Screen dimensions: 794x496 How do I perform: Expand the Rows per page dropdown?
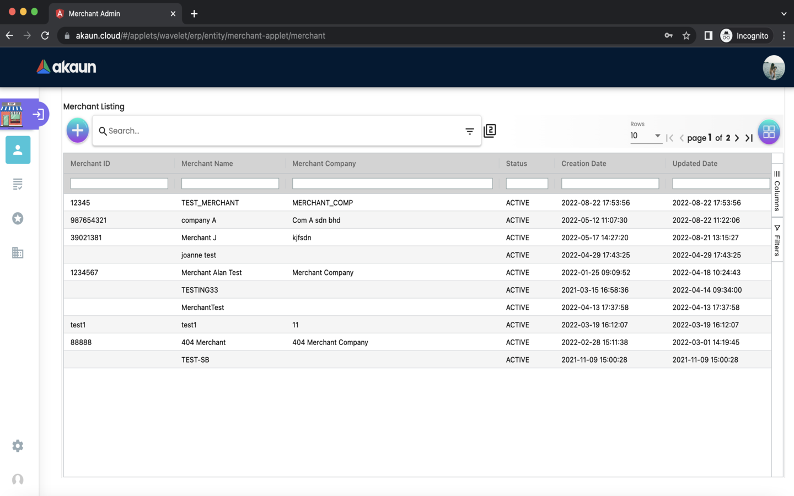[x=646, y=136]
